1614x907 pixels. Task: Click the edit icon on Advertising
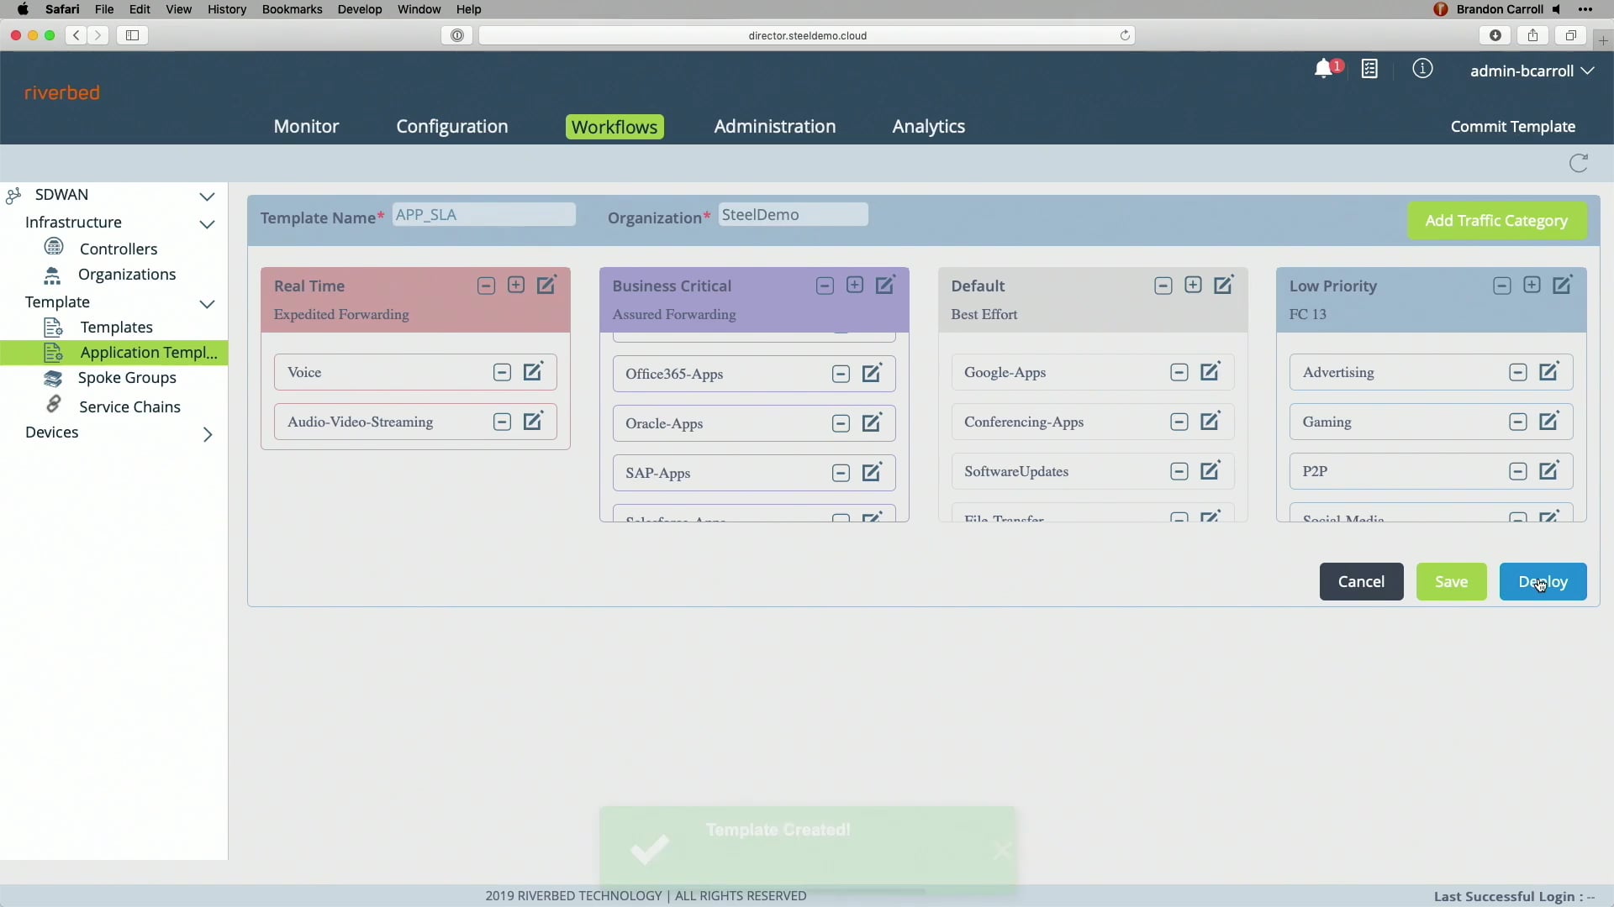[x=1548, y=371]
